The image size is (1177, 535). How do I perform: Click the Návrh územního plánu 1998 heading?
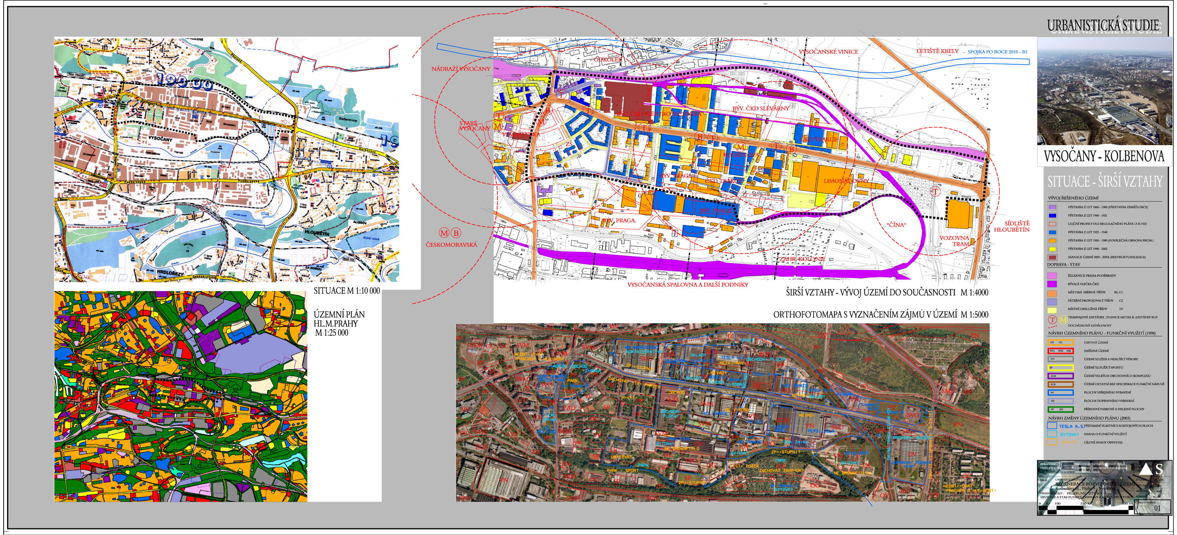pyautogui.click(x=1102, y=333)
